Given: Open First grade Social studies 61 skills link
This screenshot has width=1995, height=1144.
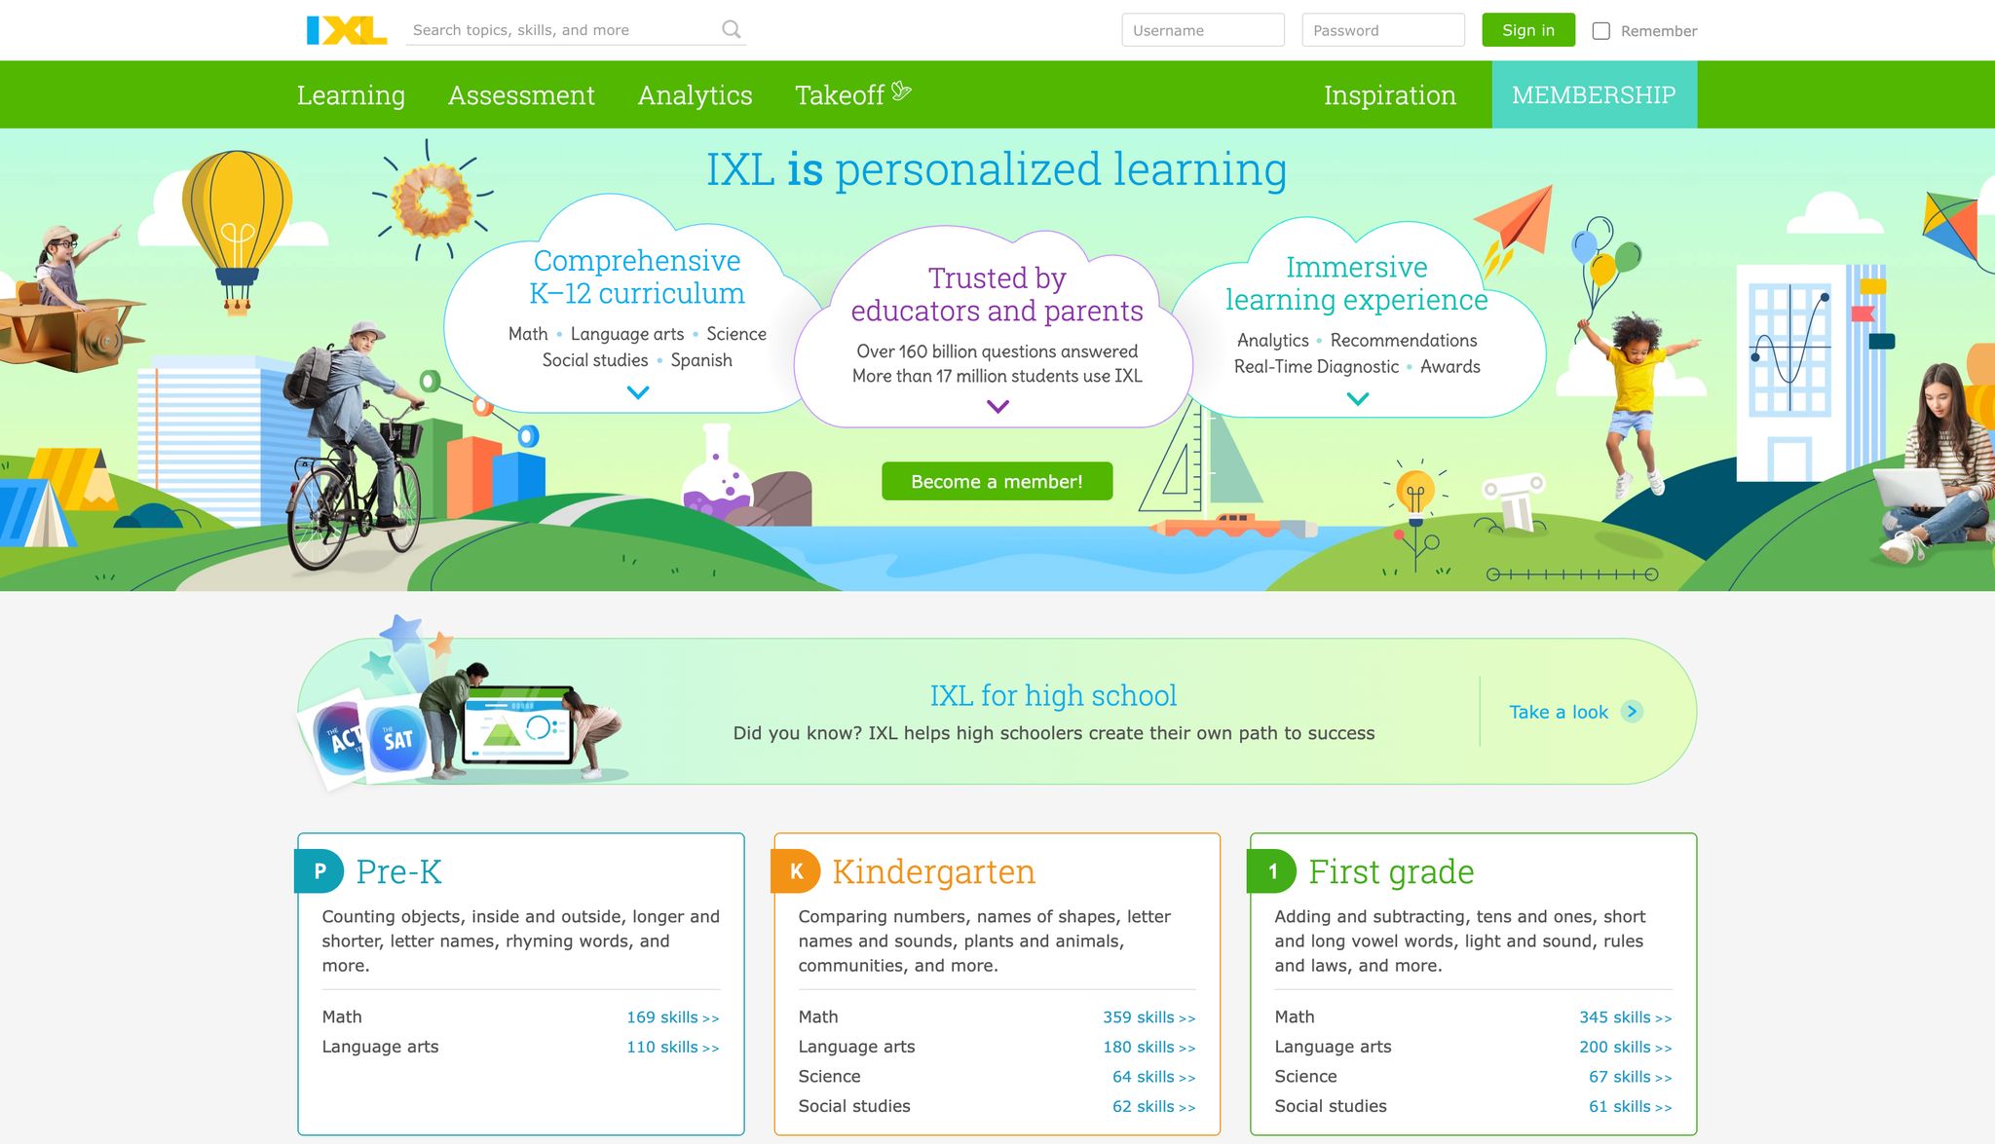Looking at the screenshot, I should pyautogui.click(x=1630, y=1107).
